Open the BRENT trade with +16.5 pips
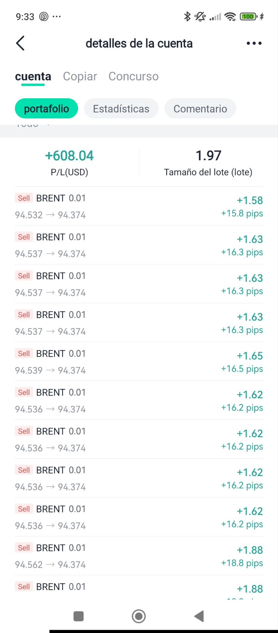 (x=139, y=361)
